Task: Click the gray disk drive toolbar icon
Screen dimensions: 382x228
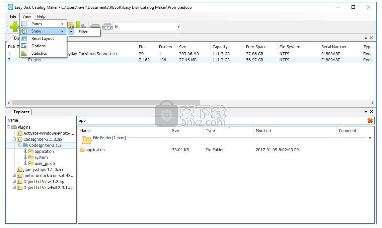Action: click(95, 26)
